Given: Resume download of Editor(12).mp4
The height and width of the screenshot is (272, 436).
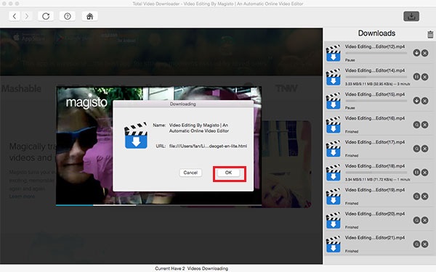Looking at the screenshot, I should pos(416,53).
